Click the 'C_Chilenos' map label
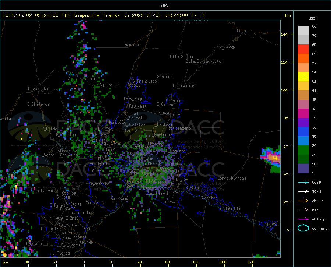Viewport: 331px width, 267px height. pyautogui.click(x=38, y=104)
